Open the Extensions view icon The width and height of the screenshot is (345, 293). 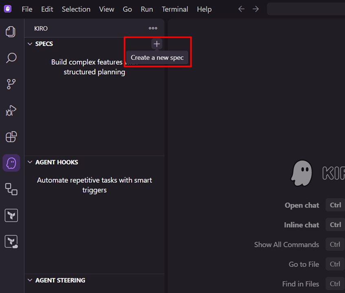tap(11, 137)
